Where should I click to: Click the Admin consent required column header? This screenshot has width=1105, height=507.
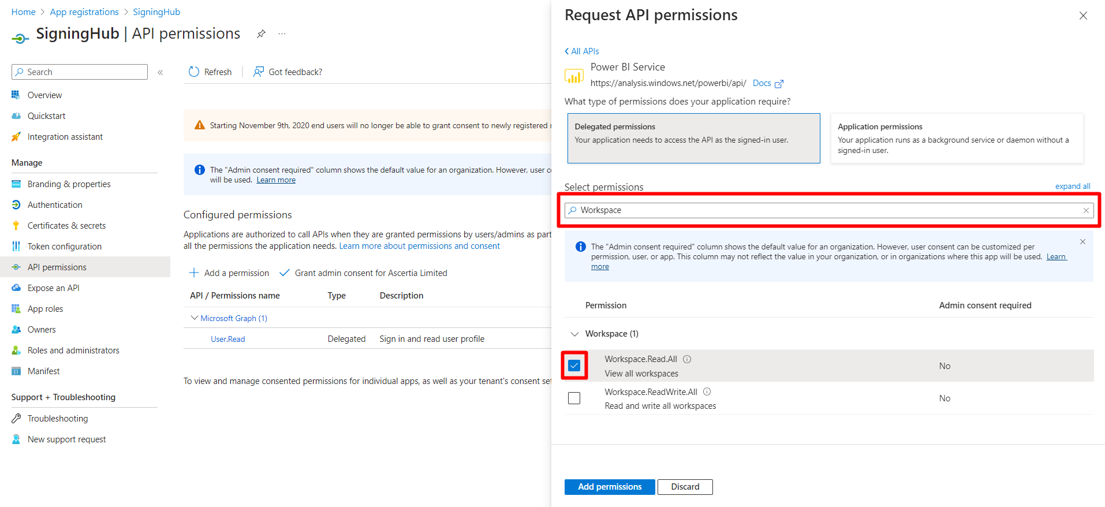click(985, 305)
